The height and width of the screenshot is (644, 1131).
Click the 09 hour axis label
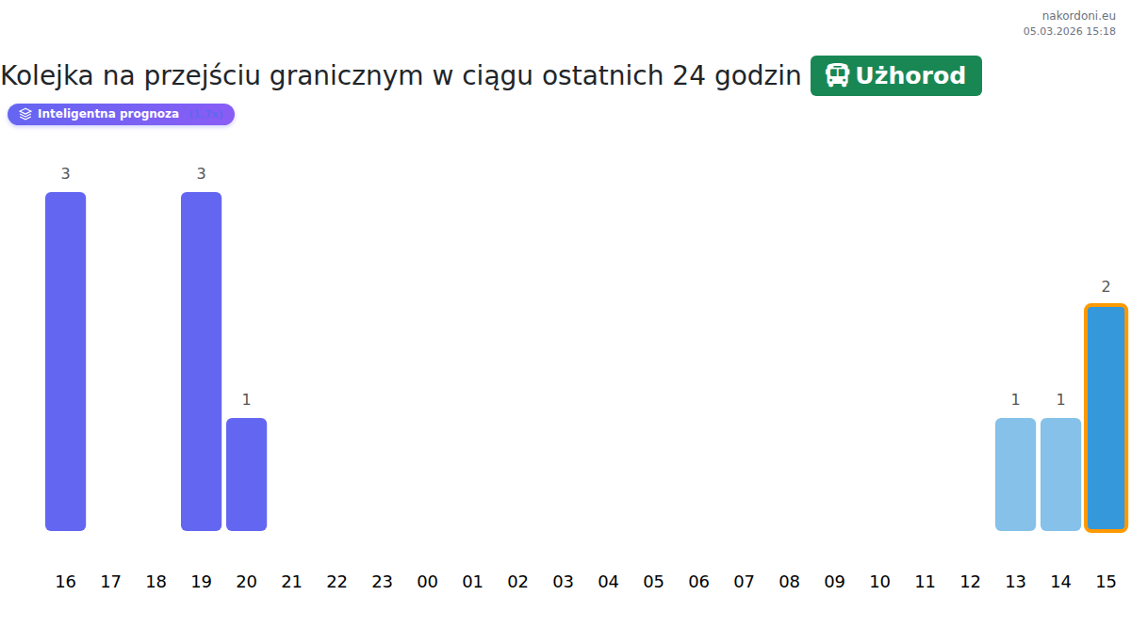(835, 582)
